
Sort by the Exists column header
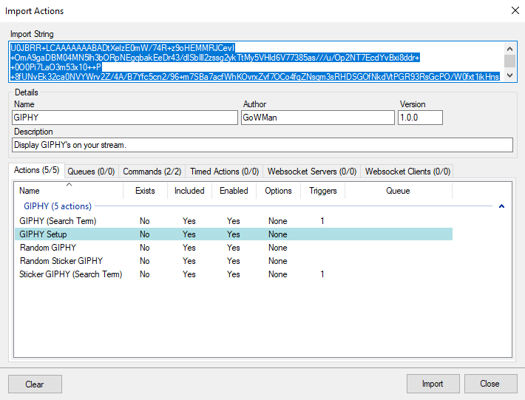pos(145,191)
